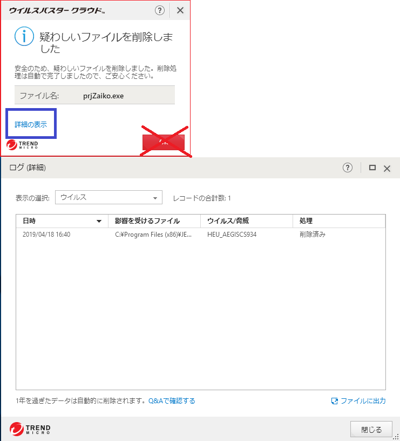Click the Trend Micro logo in the popup

tap(22, 145)
